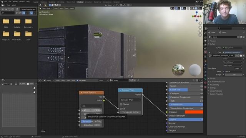This screenshot has width=246, height=138.
Task: Enable the Clamp checkbox
Action: click(121, 104)
